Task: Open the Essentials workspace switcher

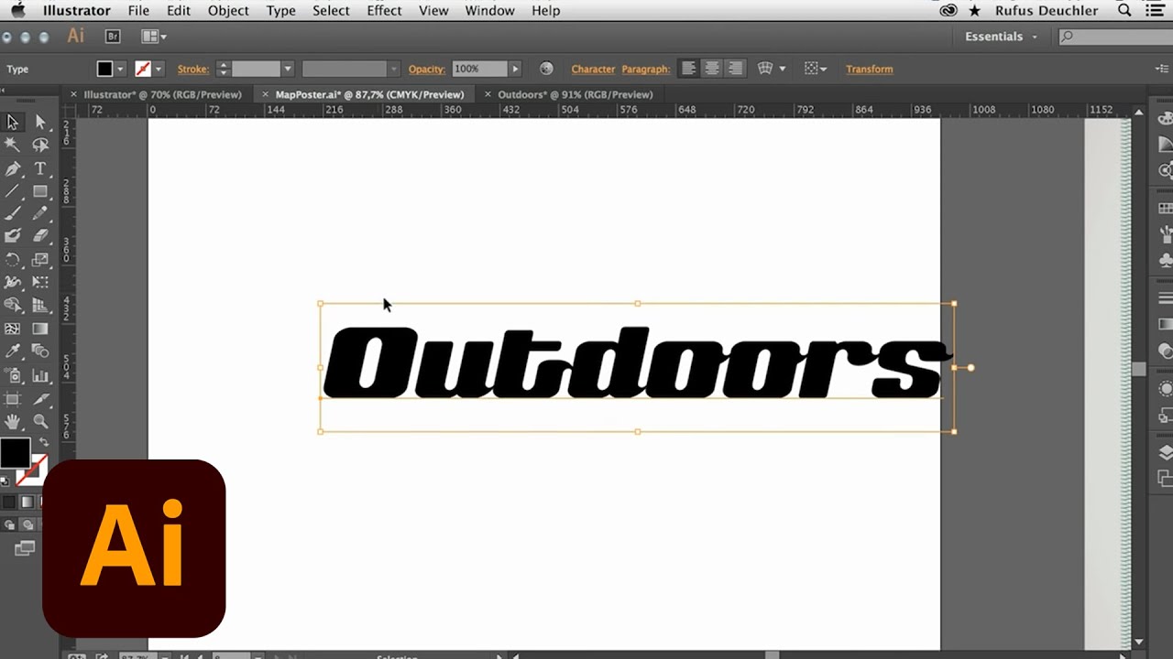Action: pos(1001,37)
